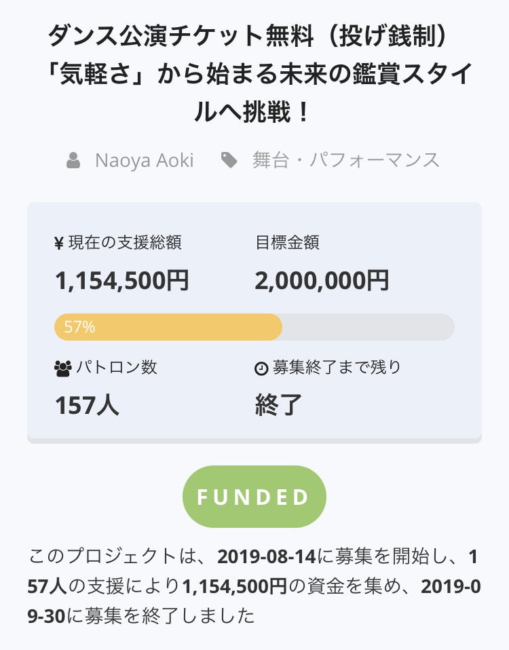
Task: Click the person icon beside Naoya Aoki
Action: tap(73, 161)
